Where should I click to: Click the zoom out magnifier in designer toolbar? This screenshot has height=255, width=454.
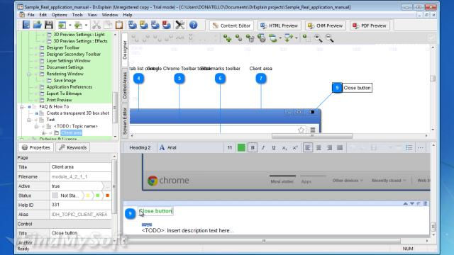coord(330,38)
